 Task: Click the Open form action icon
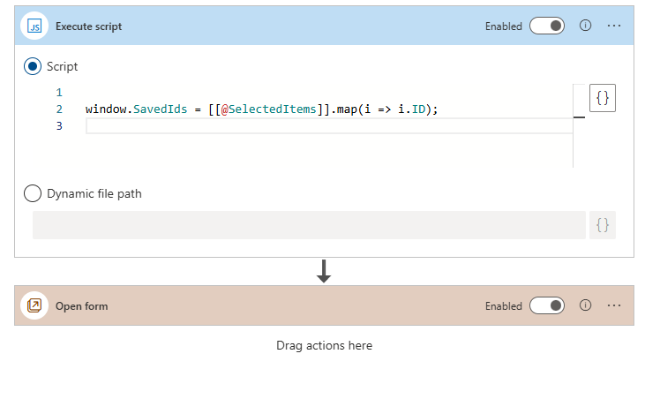pos(35,306)
